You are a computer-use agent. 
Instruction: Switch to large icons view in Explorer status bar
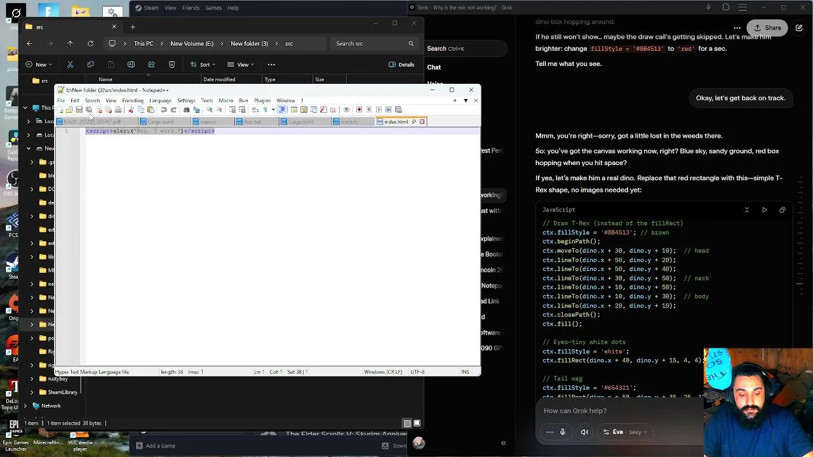pos(417,423)
